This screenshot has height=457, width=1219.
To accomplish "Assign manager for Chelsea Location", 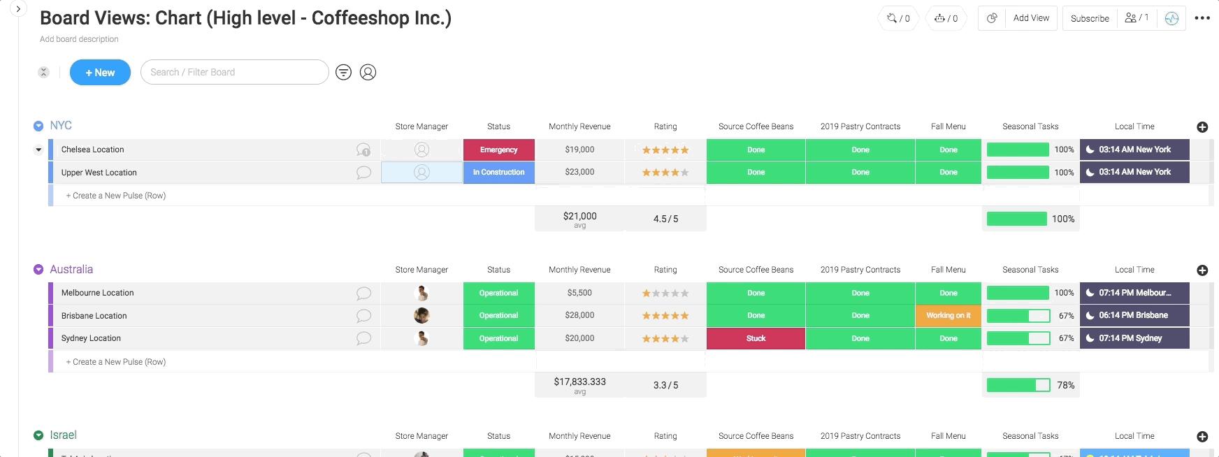I will pos(421,150).
